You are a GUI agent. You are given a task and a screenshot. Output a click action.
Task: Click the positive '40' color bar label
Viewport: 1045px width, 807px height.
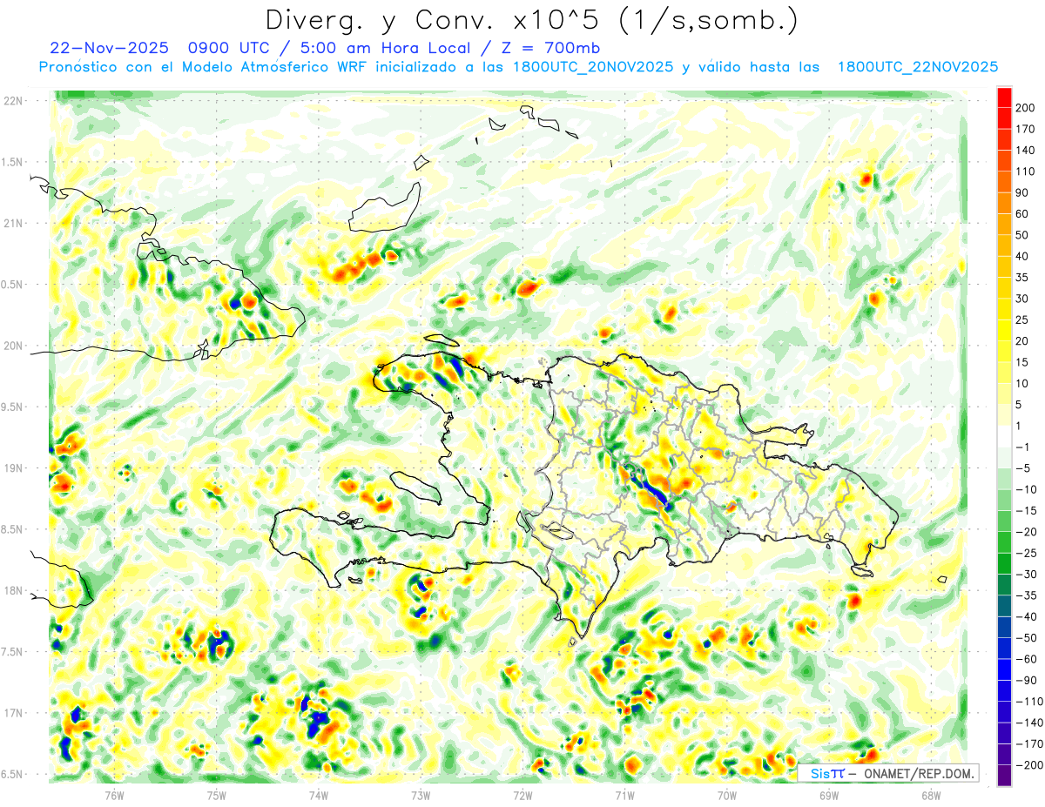pyautogui.click(x=1022, y=256)
